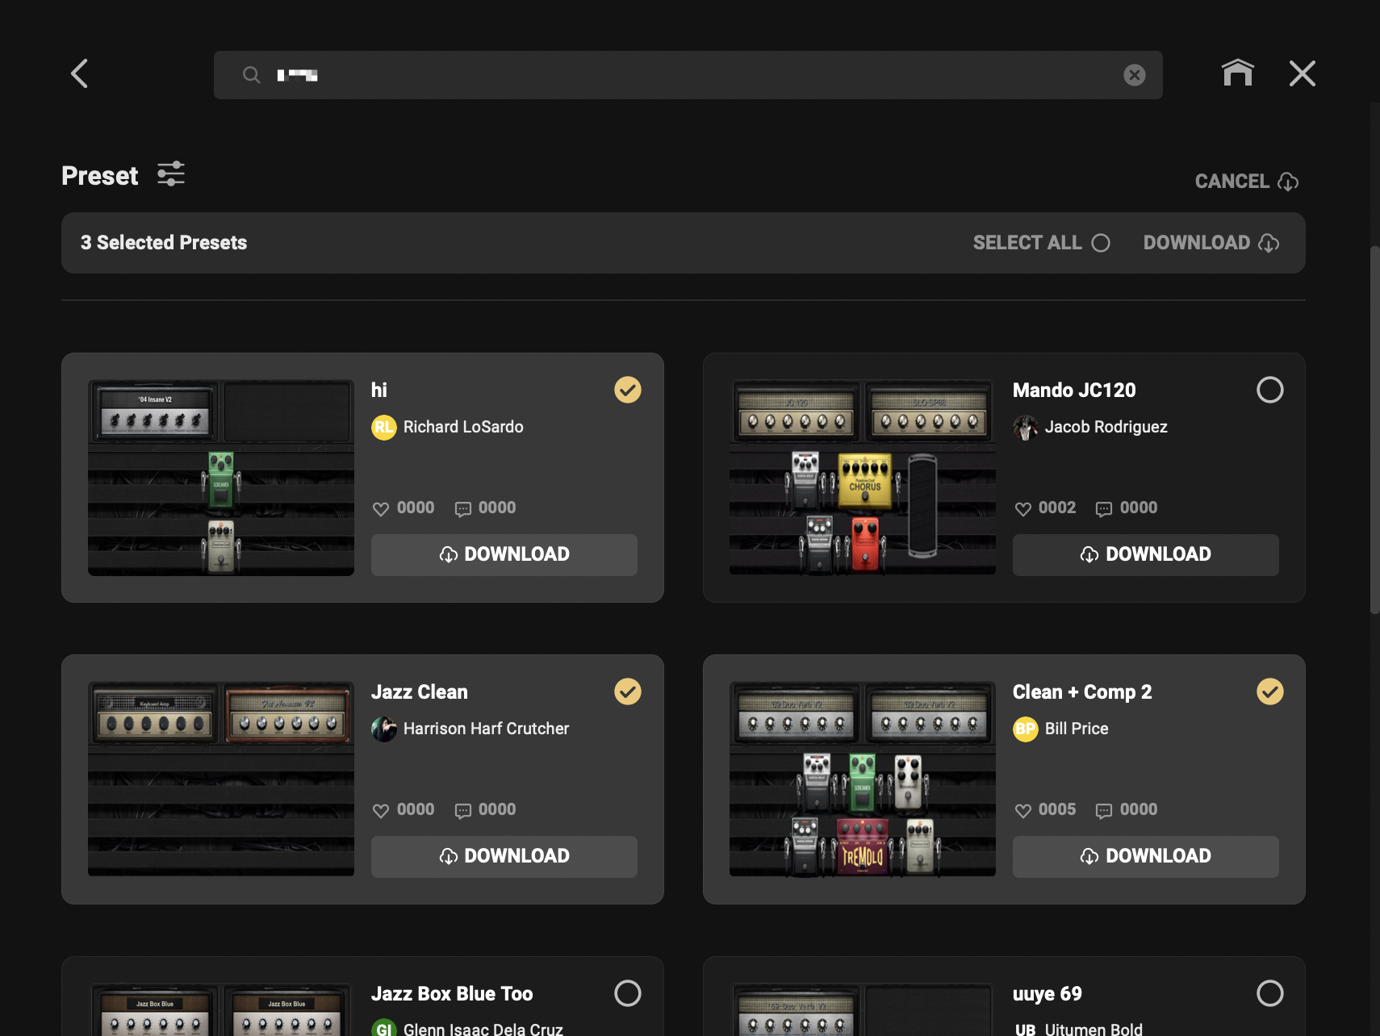
Task: Open Bill Price's BP avatar
Action: point(1026,729)
